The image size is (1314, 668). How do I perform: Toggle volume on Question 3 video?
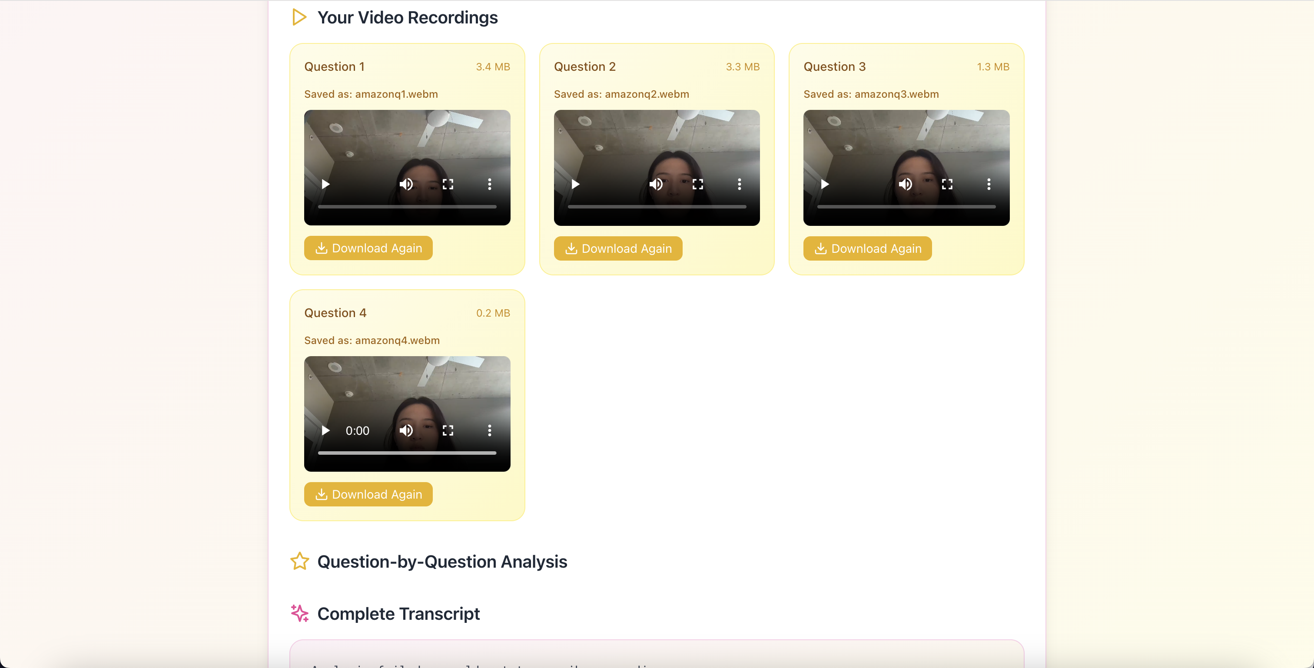pyautogui.click(x=906, y=184)
